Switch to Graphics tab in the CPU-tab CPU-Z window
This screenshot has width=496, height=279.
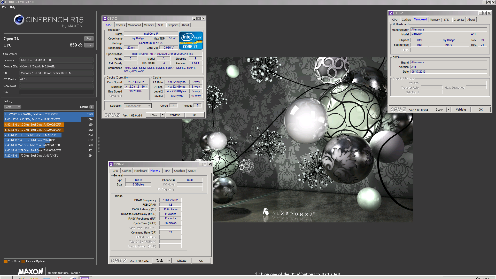click(173, 25)
